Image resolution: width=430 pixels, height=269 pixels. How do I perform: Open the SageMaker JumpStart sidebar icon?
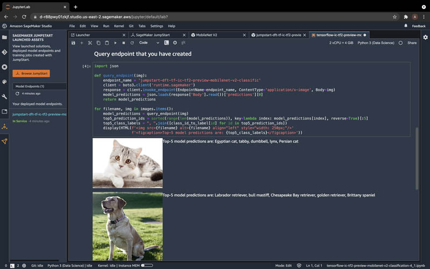tap(4, 126)
